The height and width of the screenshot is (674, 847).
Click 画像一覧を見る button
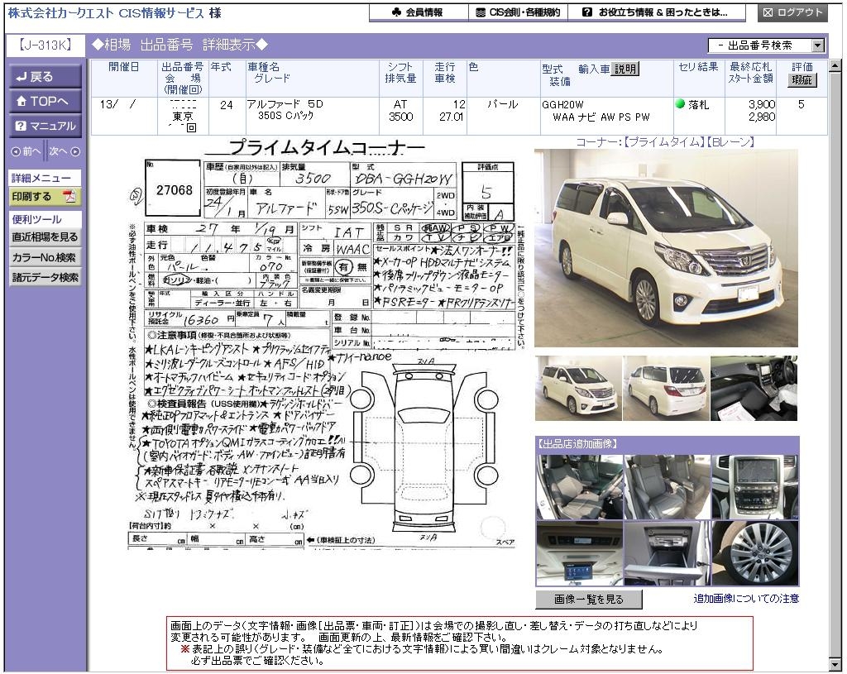[x=589, y=599]
